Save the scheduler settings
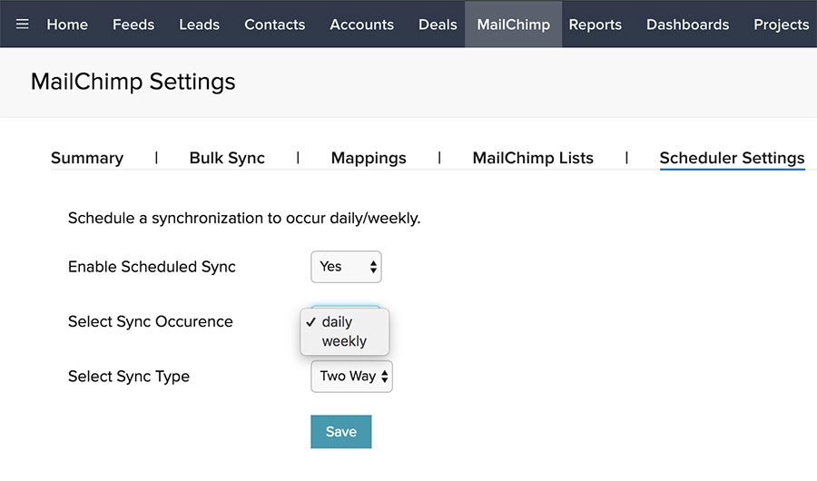 pos(341,431)
